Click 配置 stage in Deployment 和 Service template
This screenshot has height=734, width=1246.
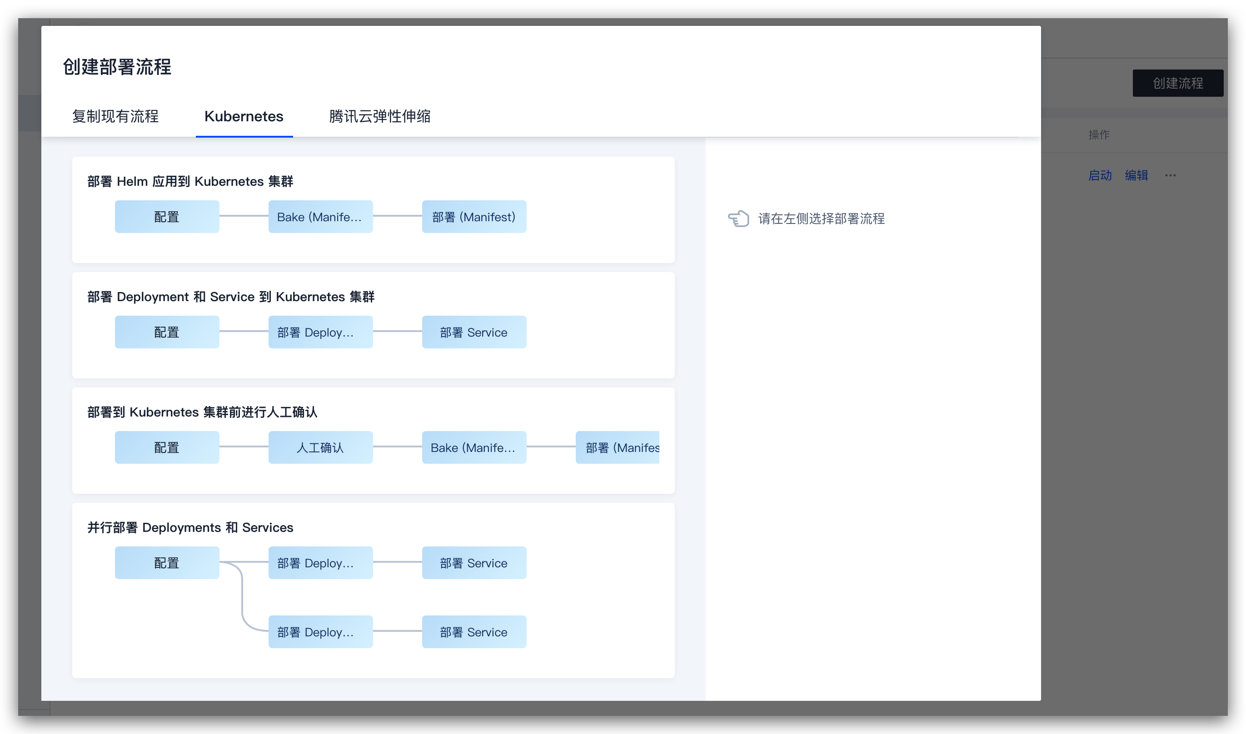point(167,332)
